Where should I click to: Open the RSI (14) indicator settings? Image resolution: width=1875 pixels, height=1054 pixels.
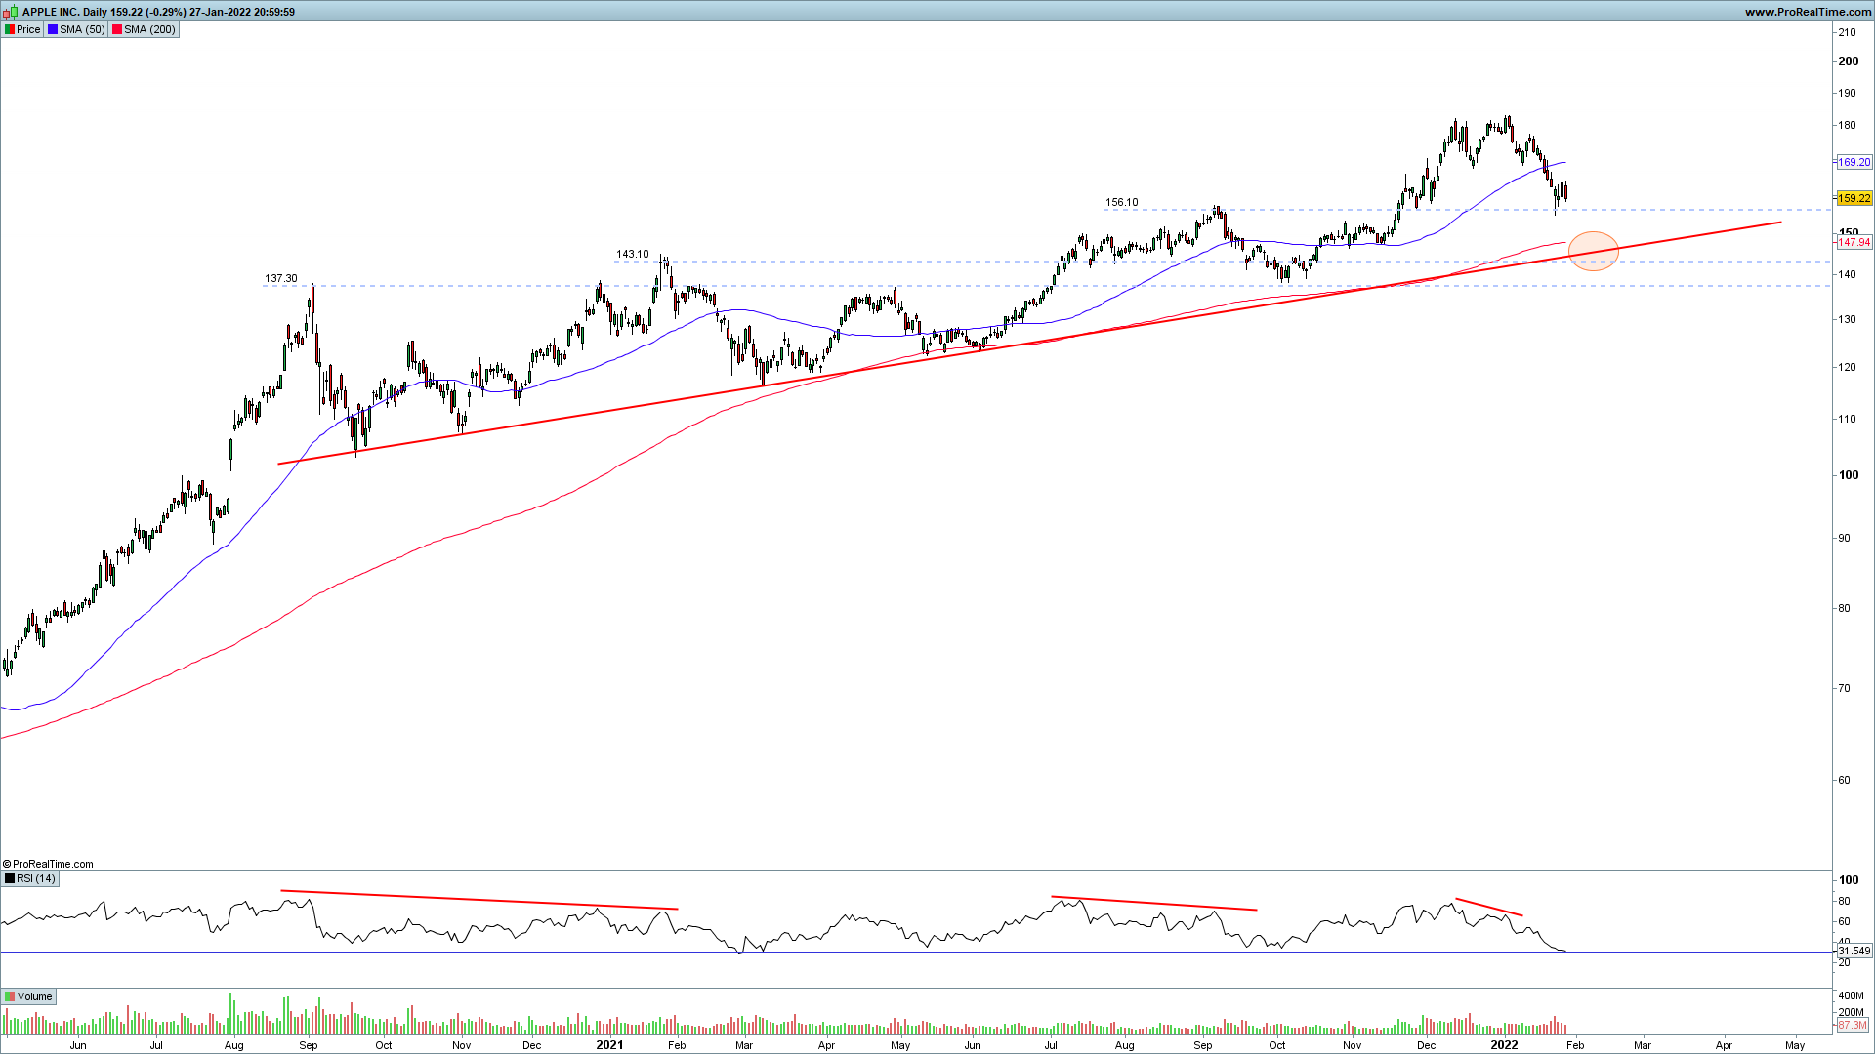point(30,878)
